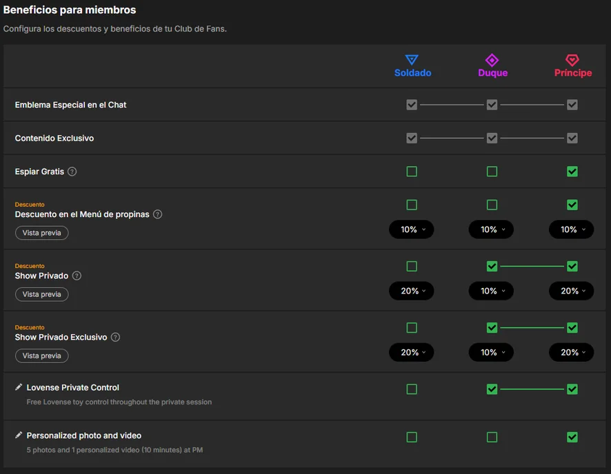The image size is (611, 474).
Task: Disable Personalized photo and video for Príncipe
Action: coord(572,437)
